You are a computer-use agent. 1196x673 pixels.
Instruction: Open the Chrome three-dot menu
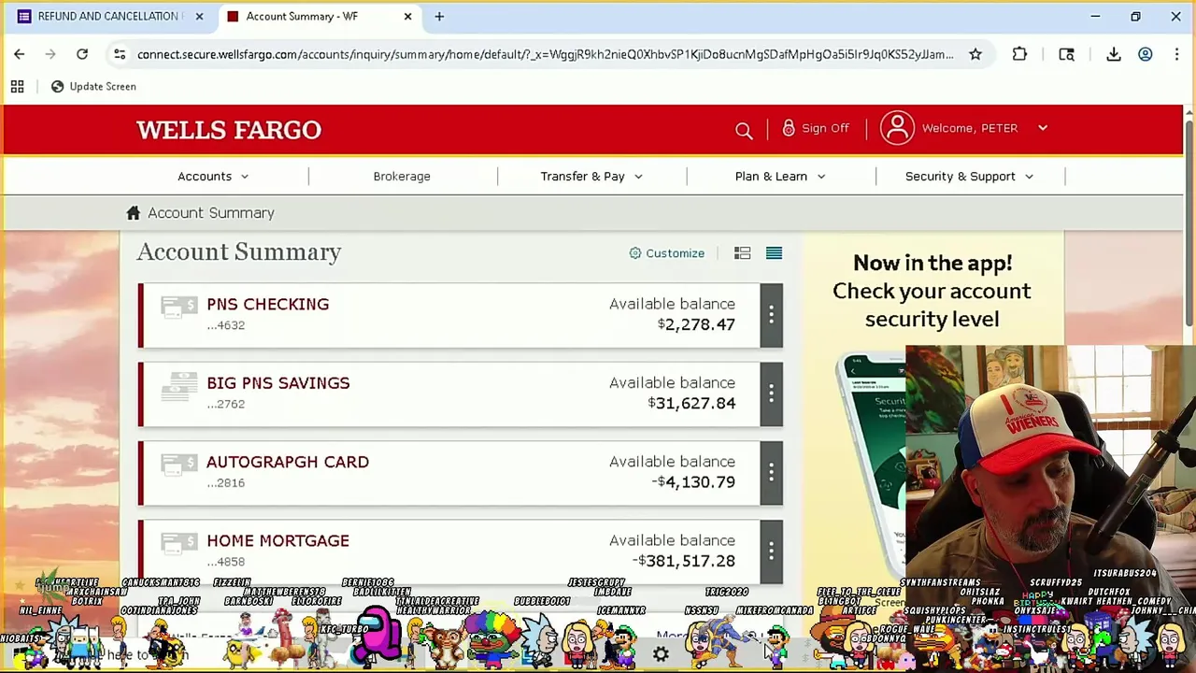coord(1176,54)
